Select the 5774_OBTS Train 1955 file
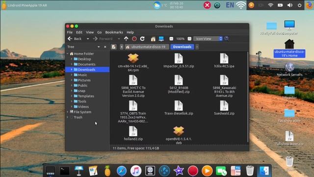314x177 pixels. (133, 112)
